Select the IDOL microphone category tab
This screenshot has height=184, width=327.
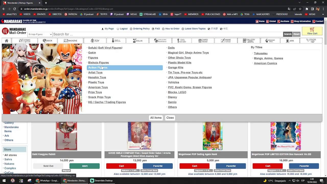(182, 41)
